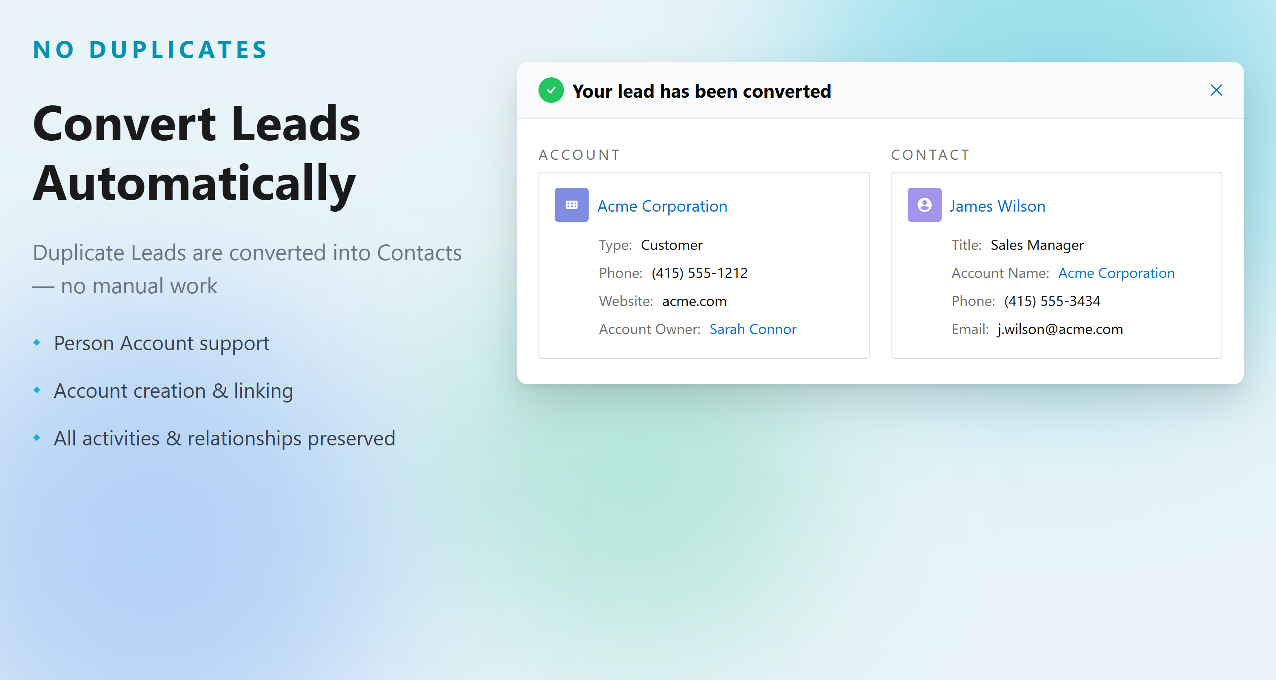The height and width of the screenshot is (680, 1276).
Task: Click the James Wilson contact avatar icon
Action: point(924,205)
